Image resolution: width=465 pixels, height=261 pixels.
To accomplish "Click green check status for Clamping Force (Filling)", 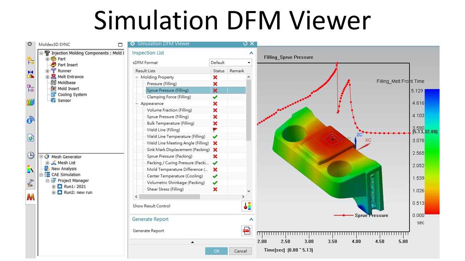I will pyautogui.click(x=215, y=97).
